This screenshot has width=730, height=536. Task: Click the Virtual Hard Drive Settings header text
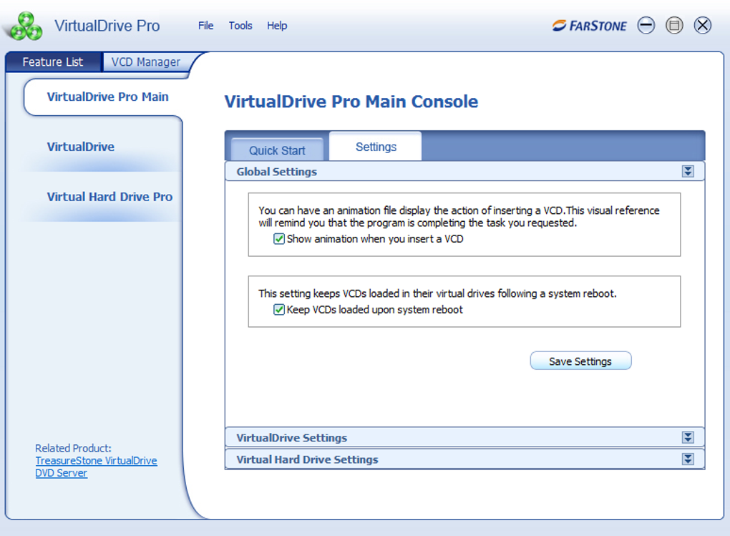pyautogui.click(x=307, y=459)
